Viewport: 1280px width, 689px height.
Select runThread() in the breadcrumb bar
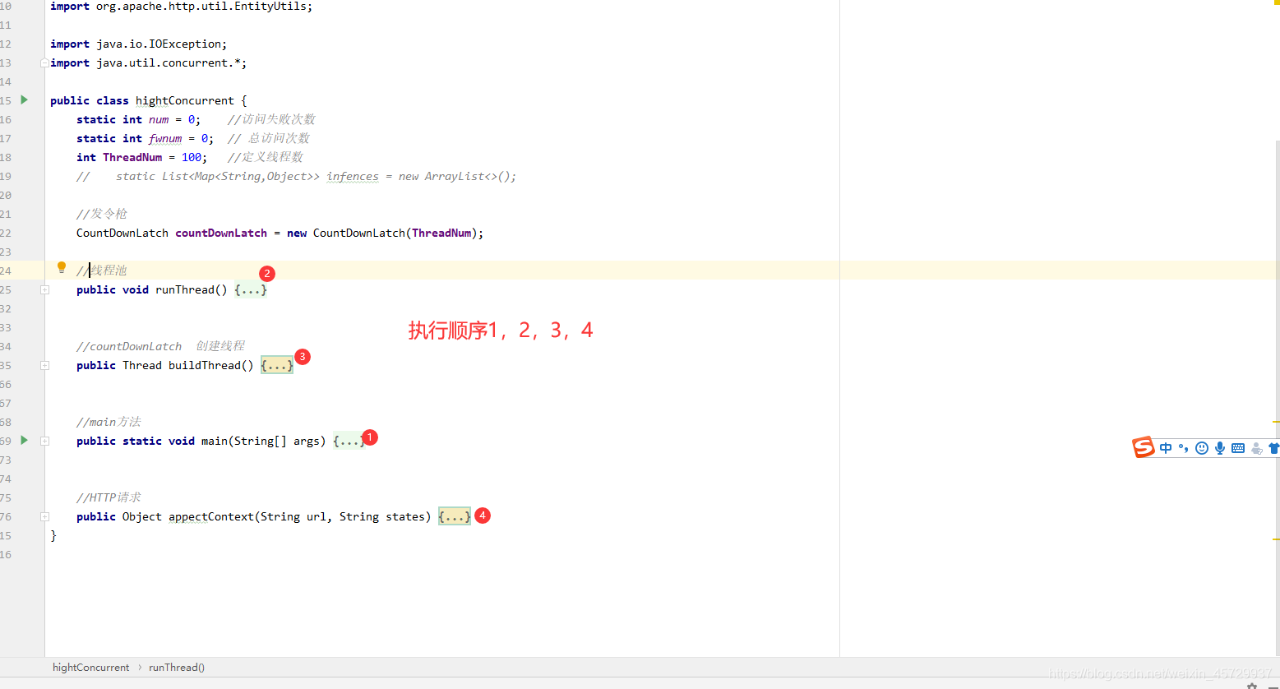point(177,667)
